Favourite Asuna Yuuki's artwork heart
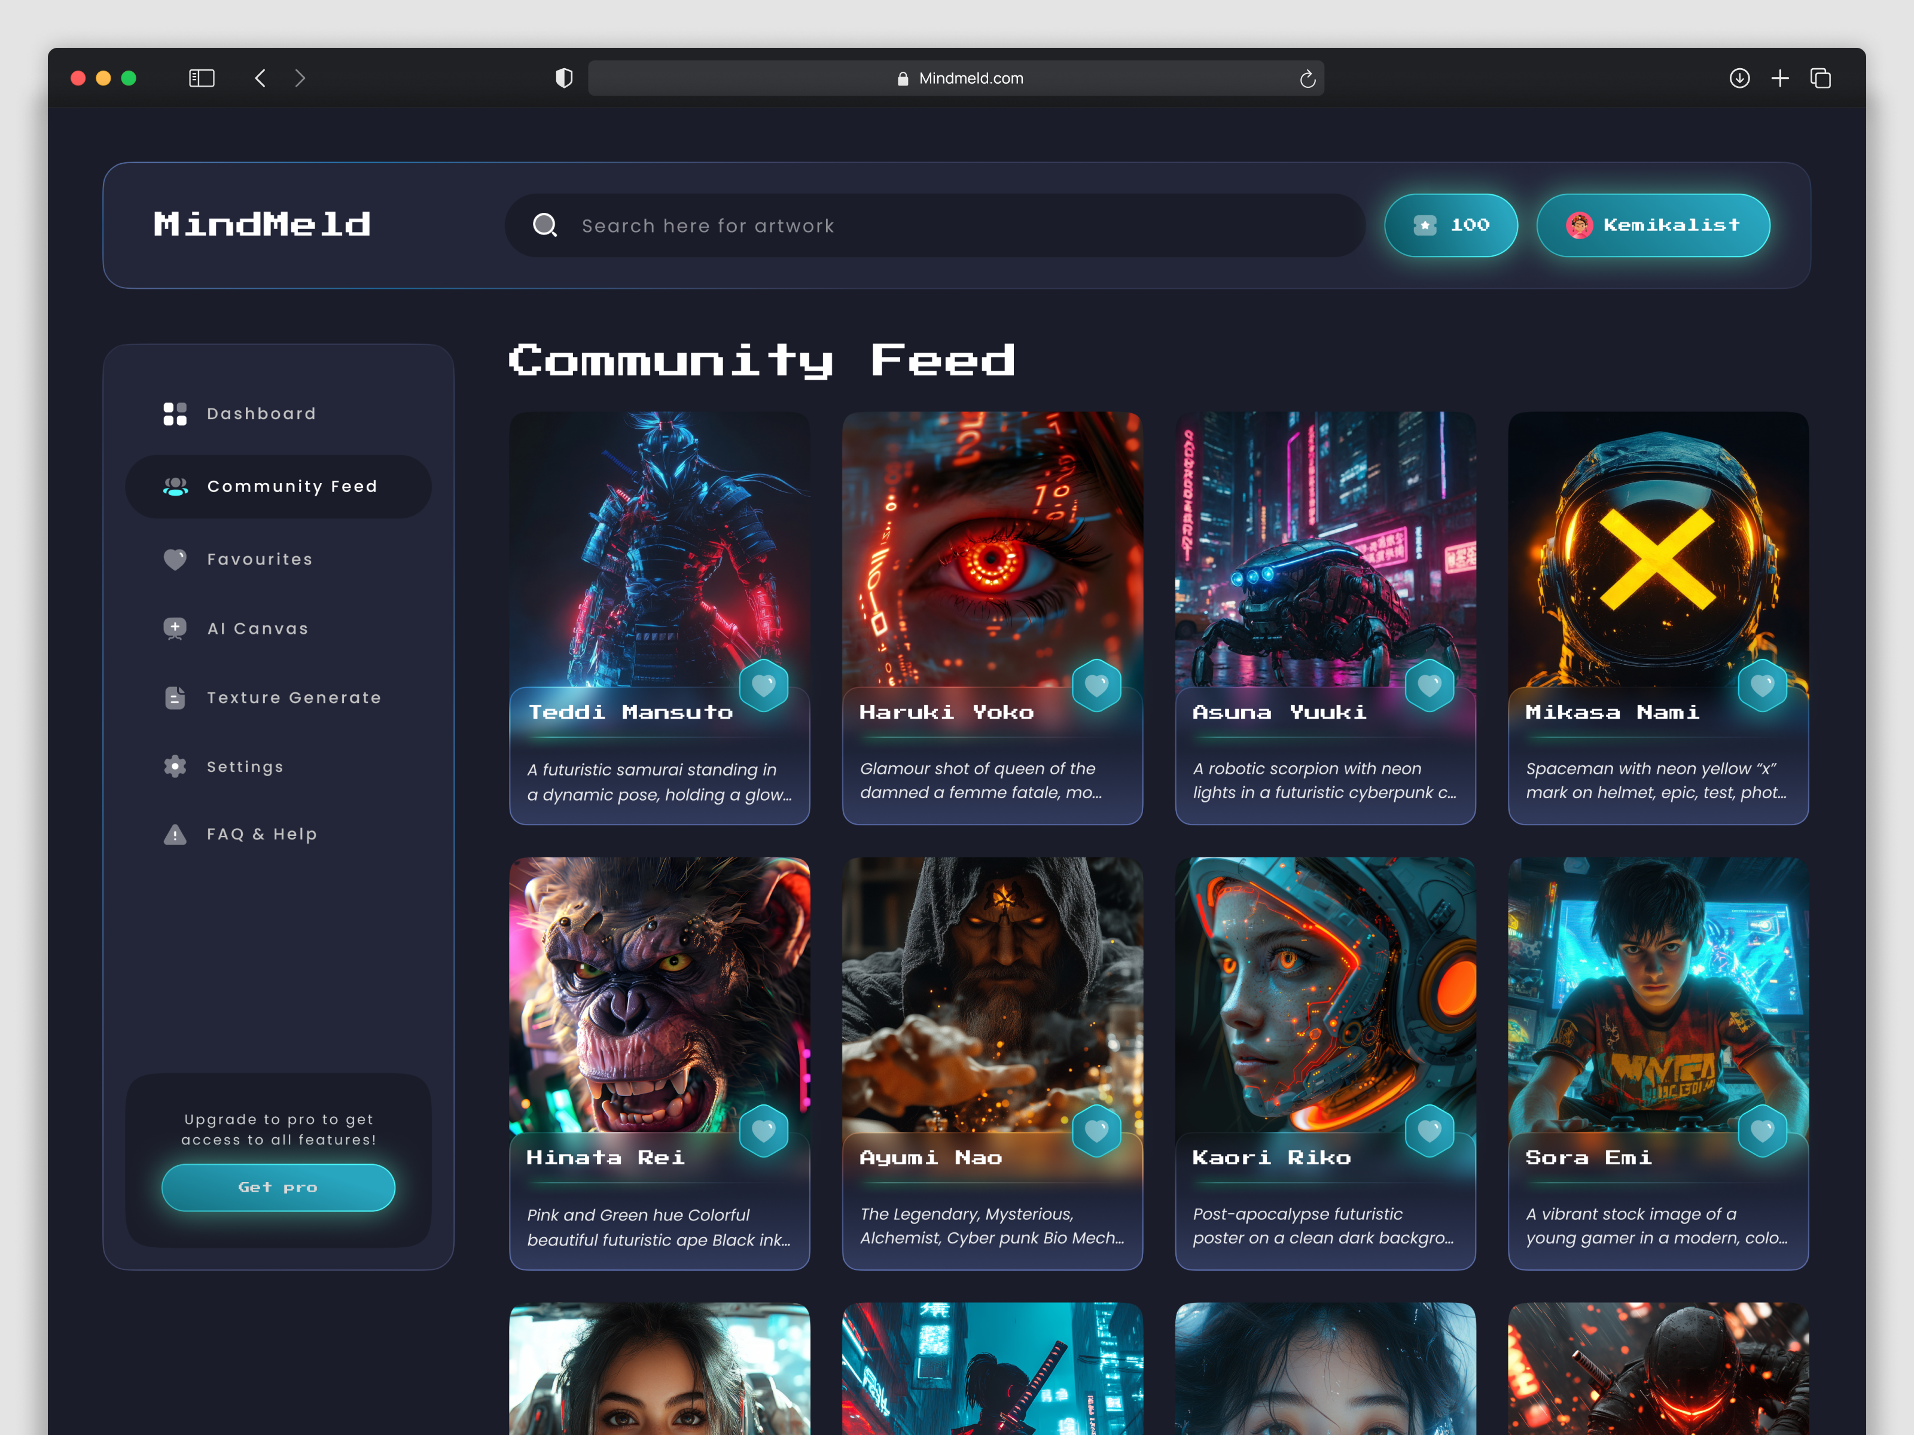This screenshot has width=1914, height=1435. [x=1430, y=685]
